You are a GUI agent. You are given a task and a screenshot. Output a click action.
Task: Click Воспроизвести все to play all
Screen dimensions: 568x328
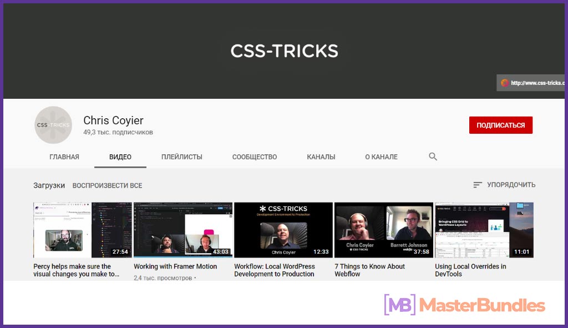click(x=107, y=185)
